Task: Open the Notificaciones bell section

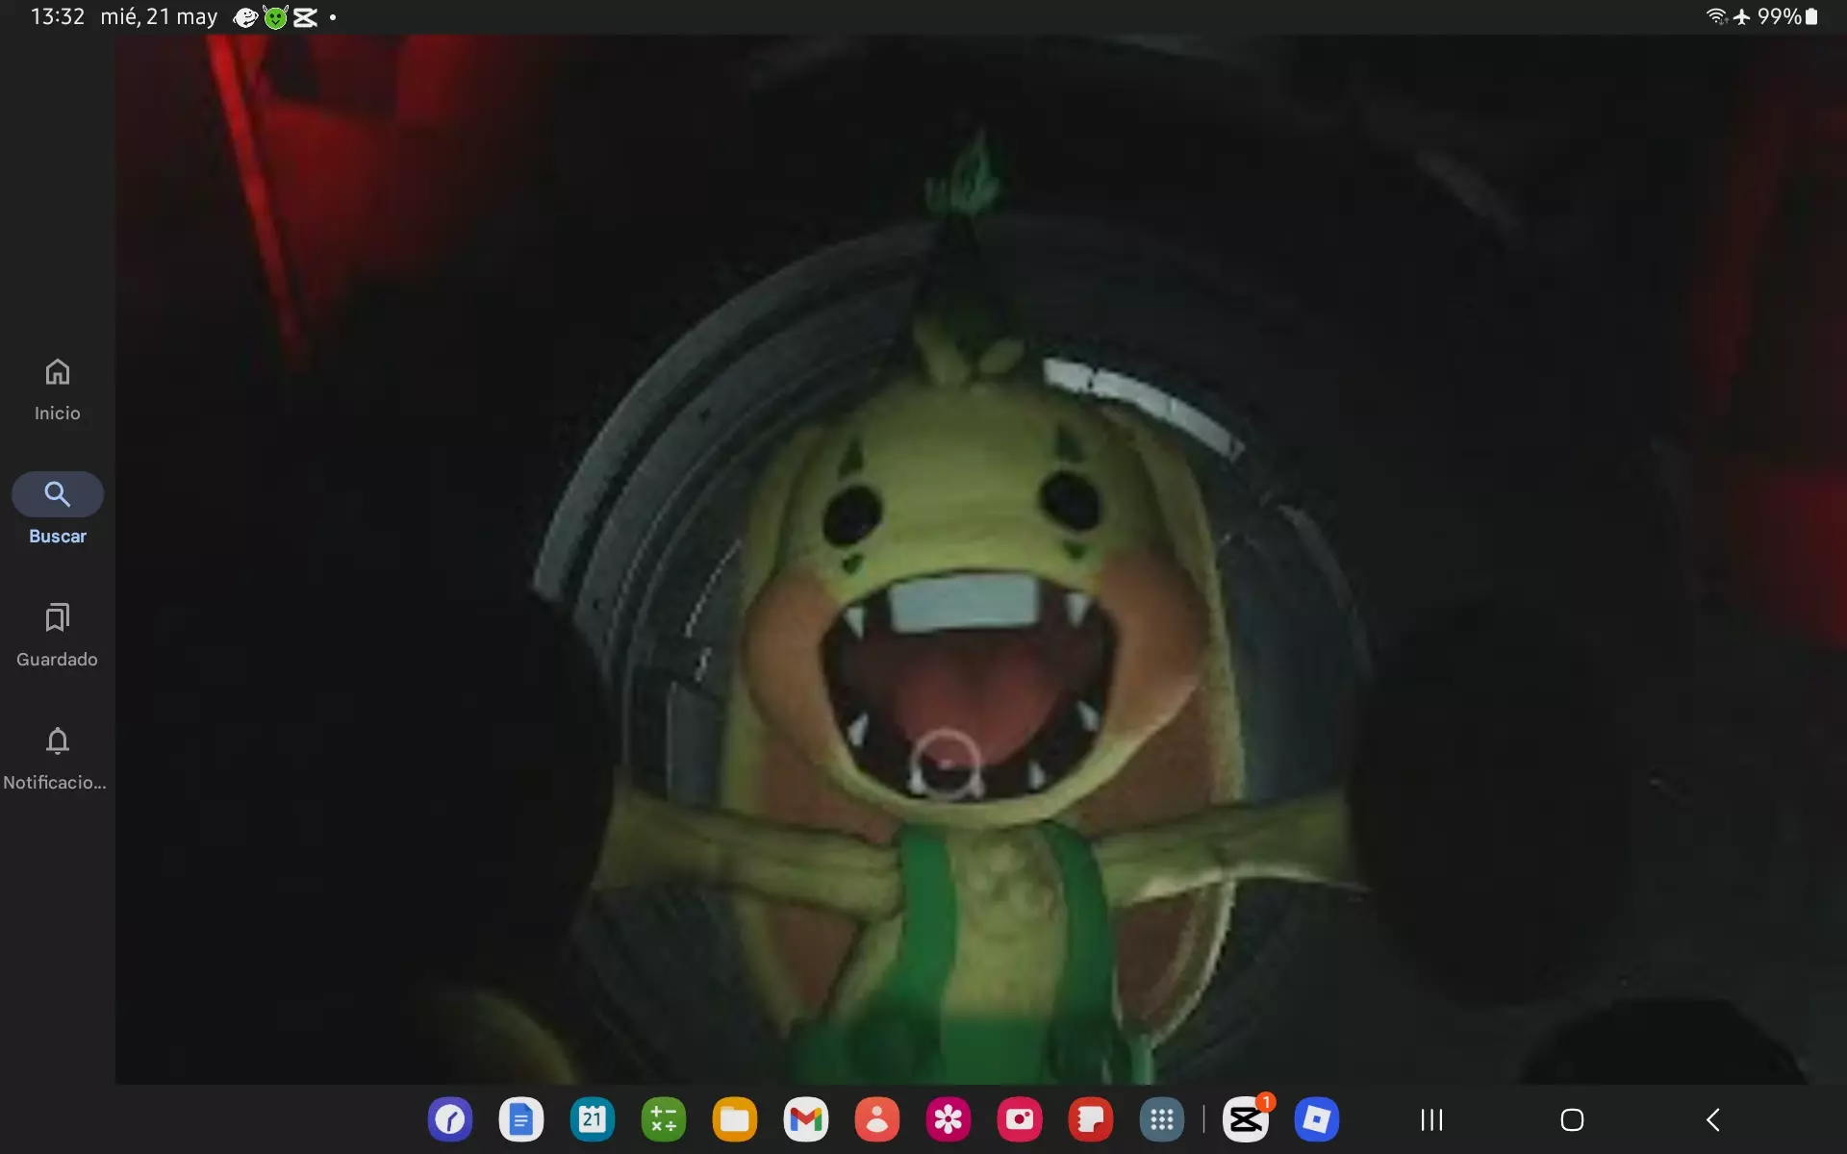Action: 57,758
